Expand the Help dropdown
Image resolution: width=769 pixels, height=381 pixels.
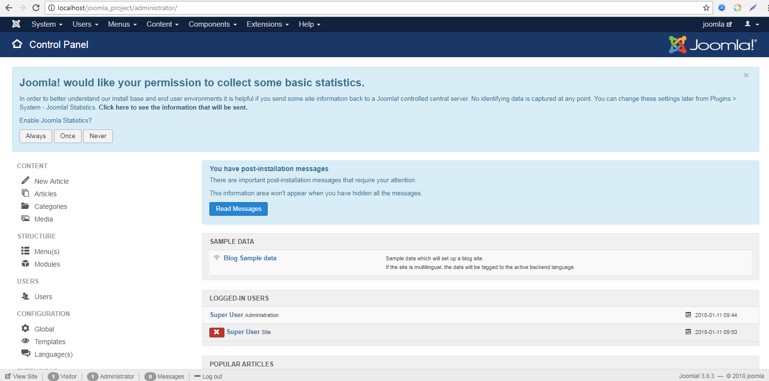click(x=309, y=24)
